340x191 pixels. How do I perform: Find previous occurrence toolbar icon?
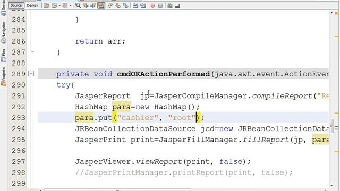coord(86,6)
